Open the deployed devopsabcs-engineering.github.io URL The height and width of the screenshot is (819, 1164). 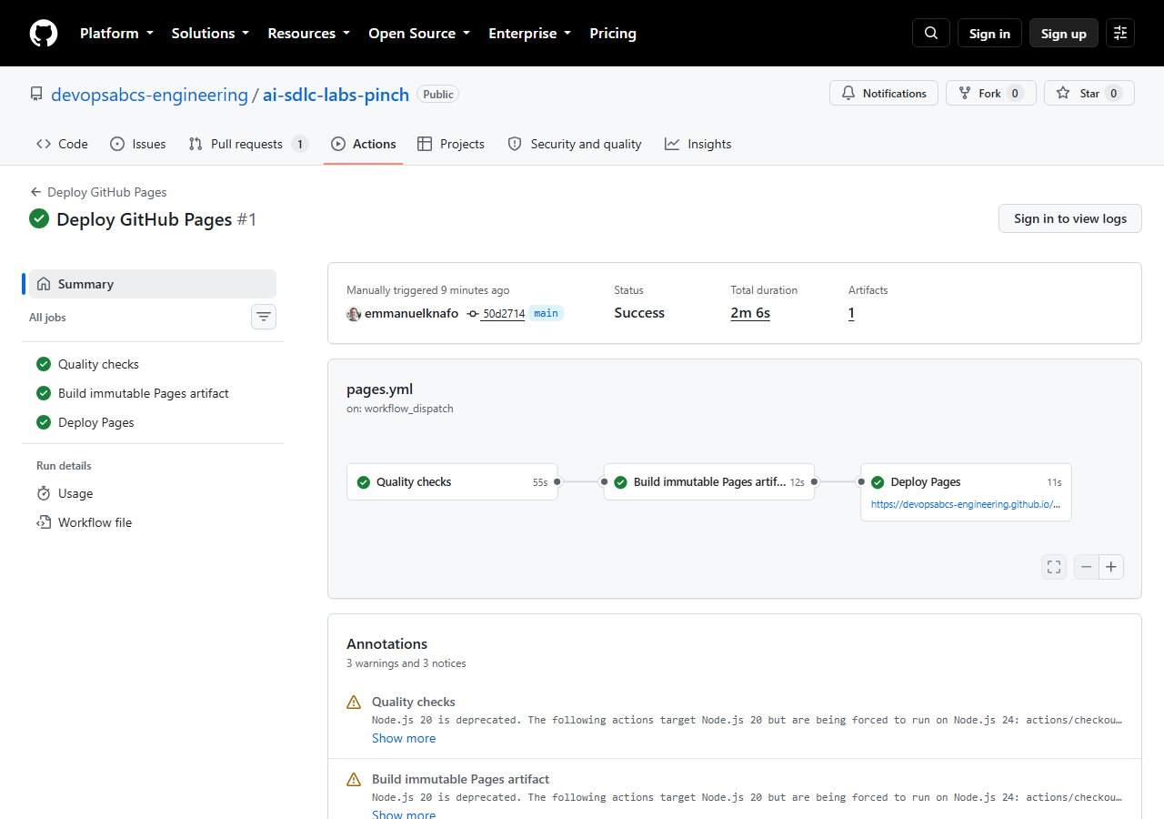(x=966, y=504)
